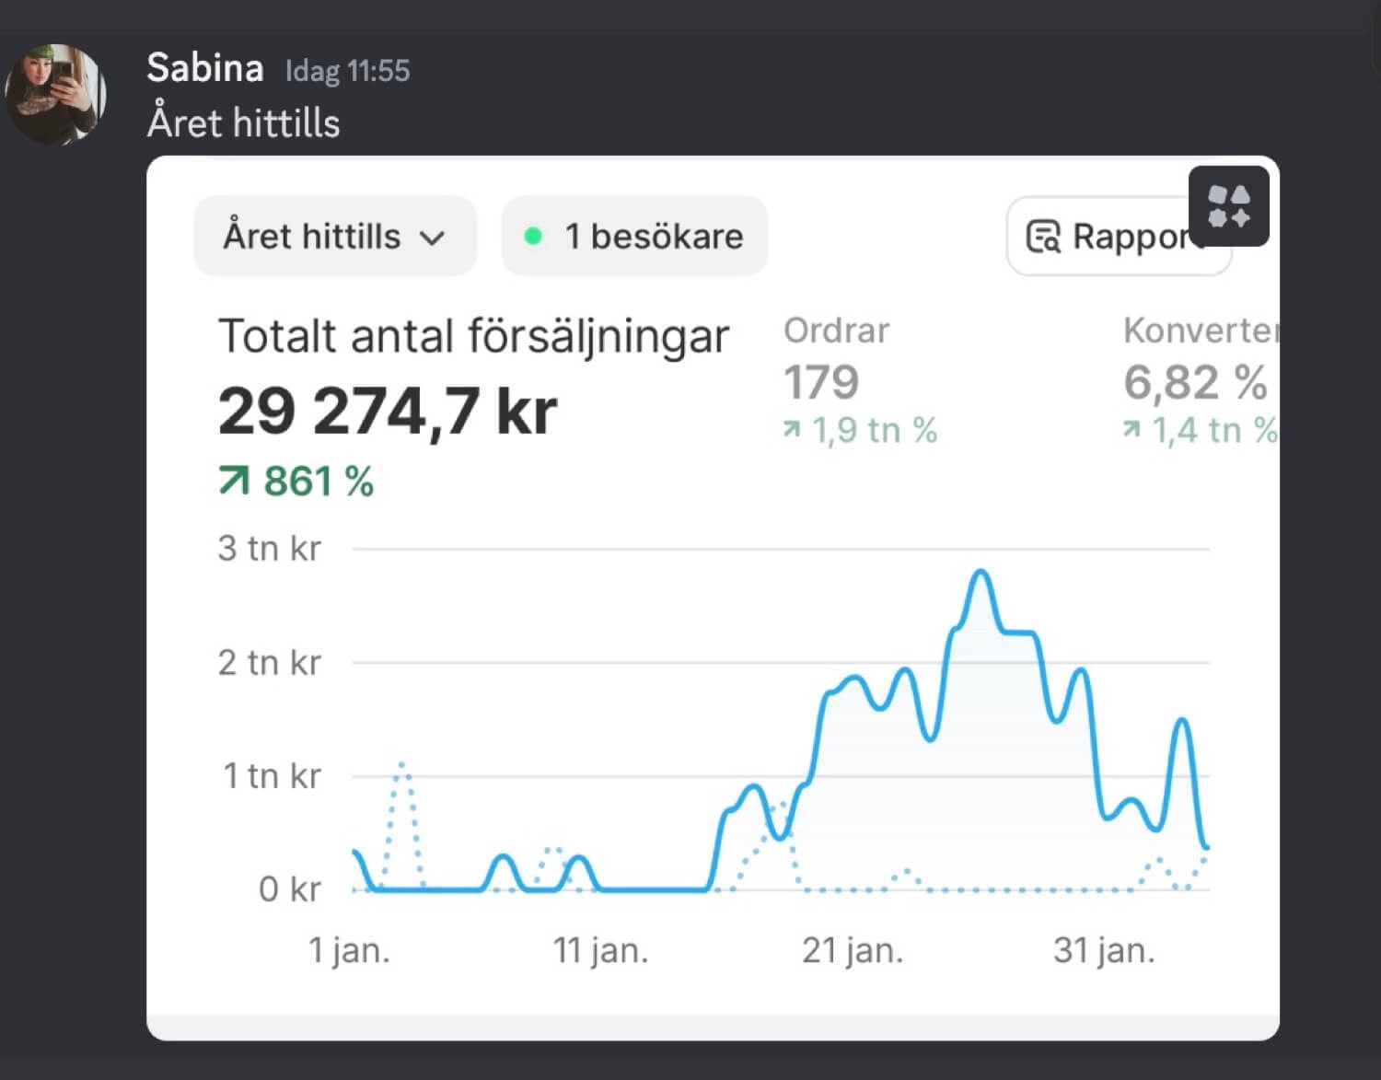Screen dimensions: 1381x1080
Task: Click the Rapporter report icon
Action: click(x=1043, y=237)
